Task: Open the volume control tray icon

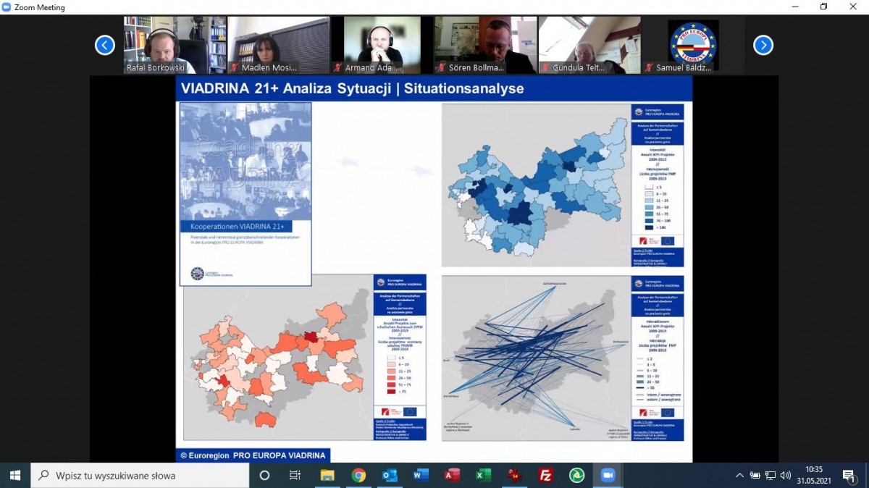Action: tap(786, 476)
